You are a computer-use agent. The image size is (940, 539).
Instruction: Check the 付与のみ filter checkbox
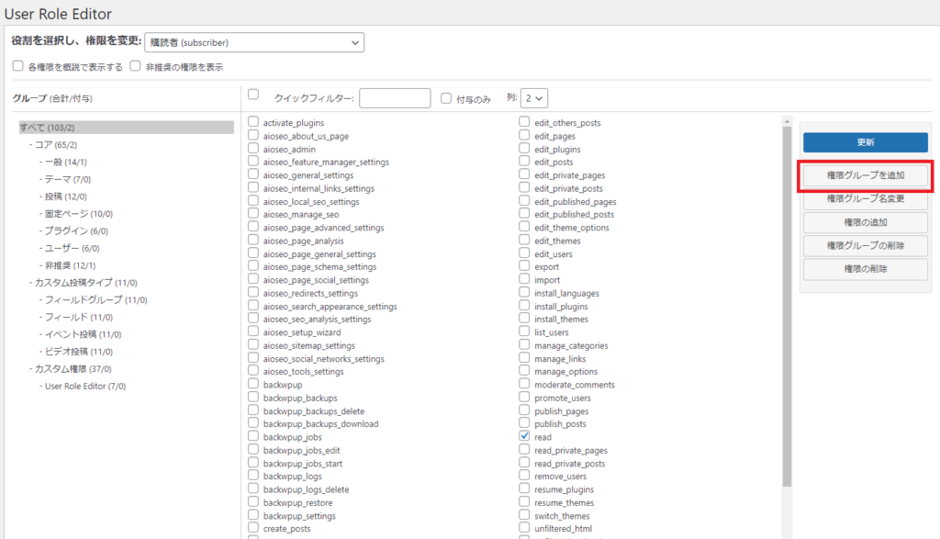coord(446,98)
